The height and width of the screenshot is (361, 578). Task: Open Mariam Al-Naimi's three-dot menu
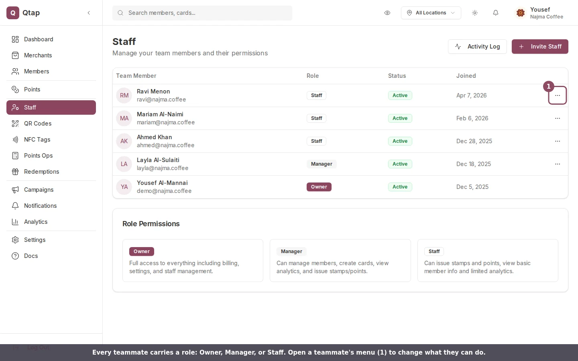pyautogui.click(x=558, y=118)
